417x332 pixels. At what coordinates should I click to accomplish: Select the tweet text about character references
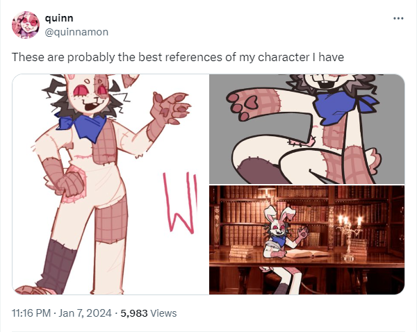178,57
